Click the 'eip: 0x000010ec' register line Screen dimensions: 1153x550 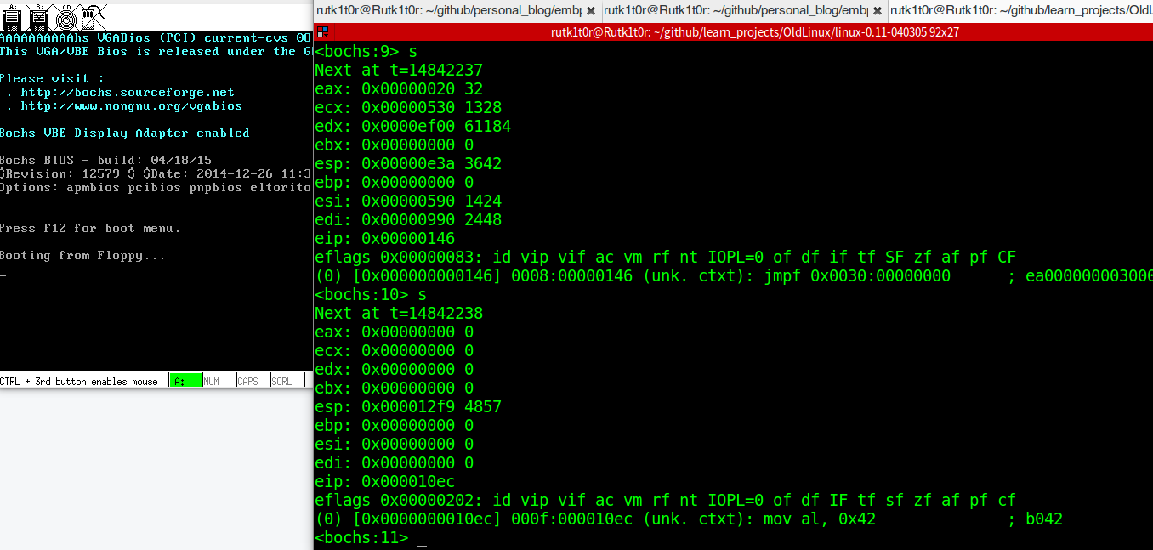pos(385,482)
